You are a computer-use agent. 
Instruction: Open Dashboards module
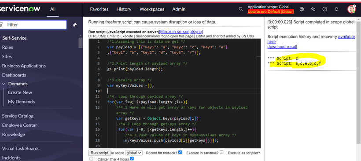coord(14,75)
